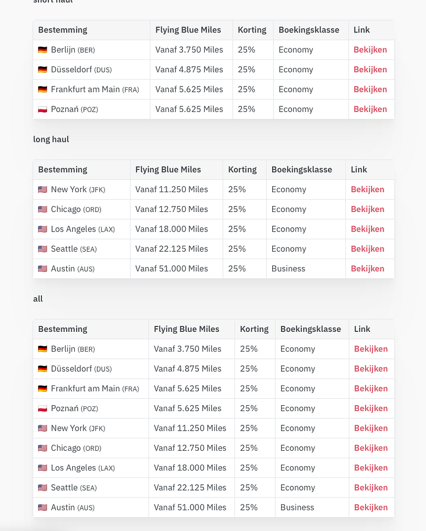Open Bekijken link for Poznań in short haul table
The height and width of the screenshot is (531, 426).
(x=370, y=109)
